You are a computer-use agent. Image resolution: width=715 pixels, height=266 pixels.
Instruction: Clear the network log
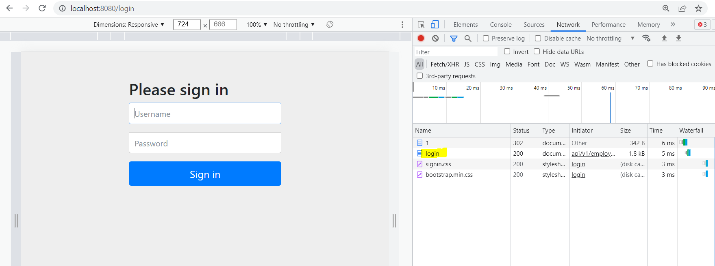tap(435, 38)
